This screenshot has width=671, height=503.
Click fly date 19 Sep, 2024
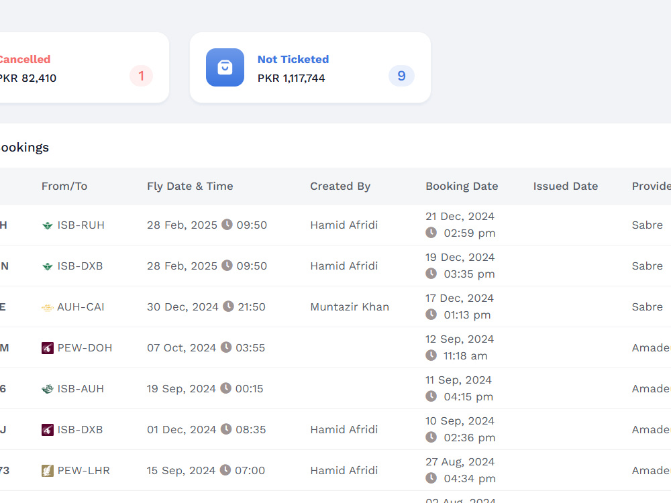pyautogui.click(x=181, y=389)
